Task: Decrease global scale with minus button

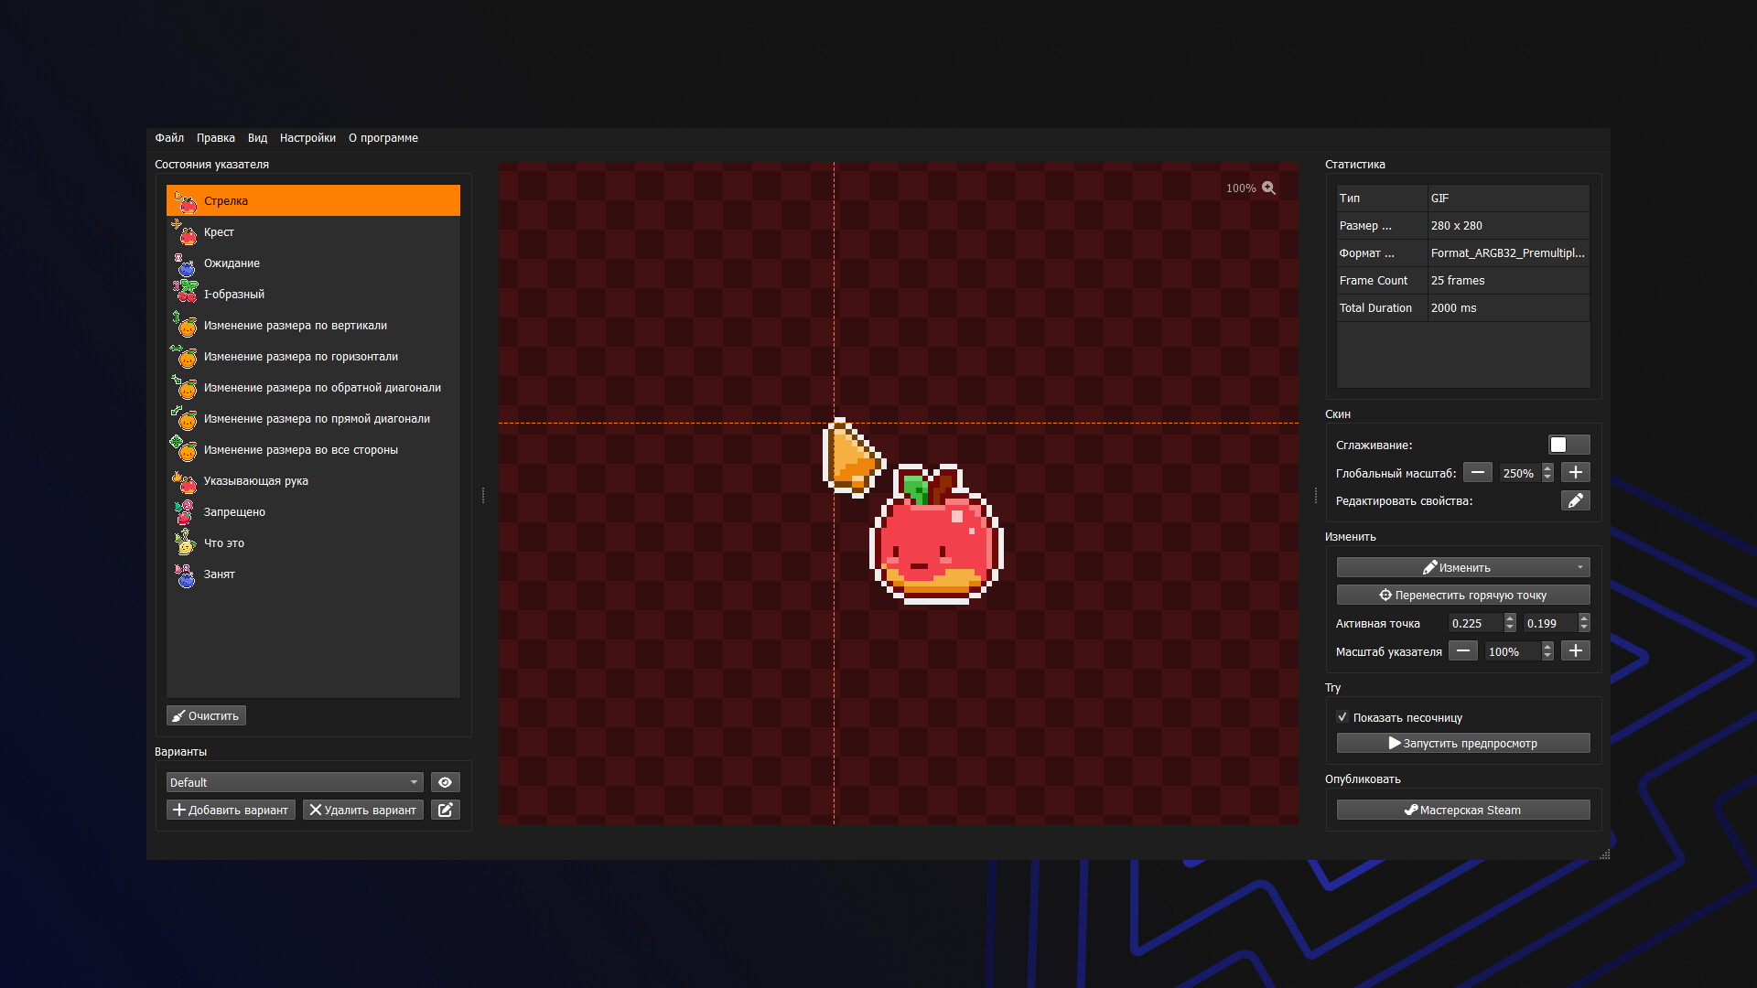Action: (x=1477, y=472)
